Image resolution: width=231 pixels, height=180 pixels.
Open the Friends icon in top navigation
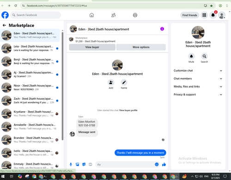tap(114, 15)
